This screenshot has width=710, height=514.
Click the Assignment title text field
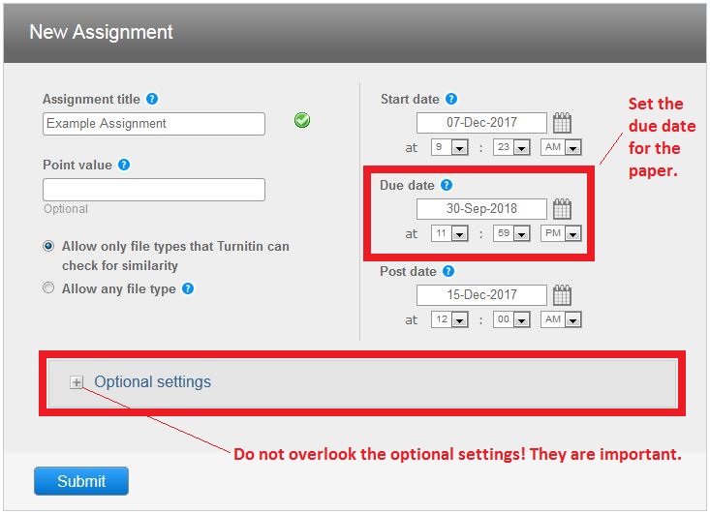[154, 124]
